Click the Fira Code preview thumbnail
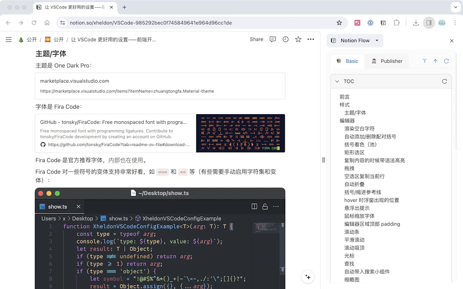 (240, 133)
